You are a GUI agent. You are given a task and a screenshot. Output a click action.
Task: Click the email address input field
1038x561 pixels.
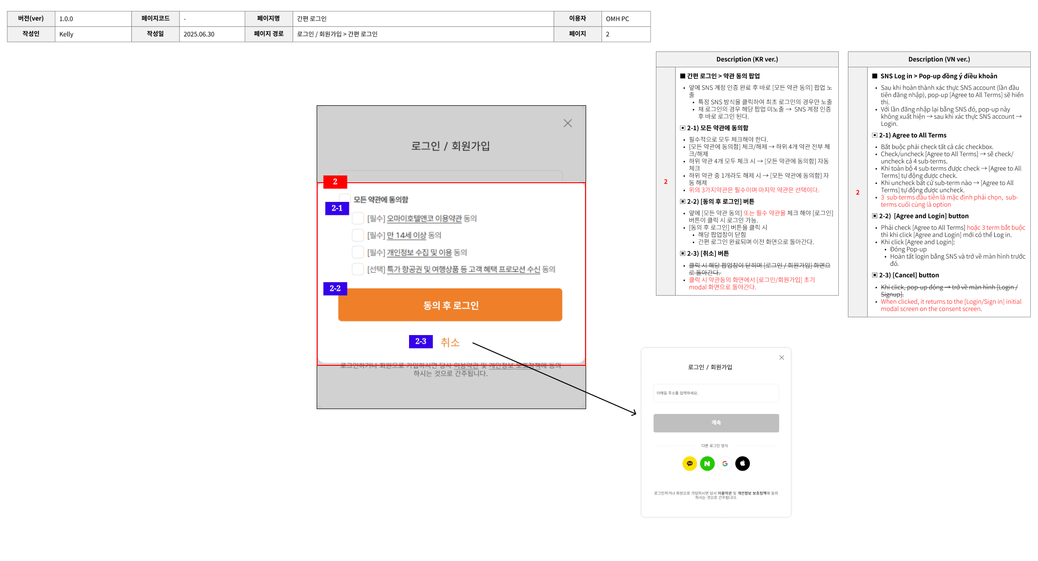click(x=716, y=393)
